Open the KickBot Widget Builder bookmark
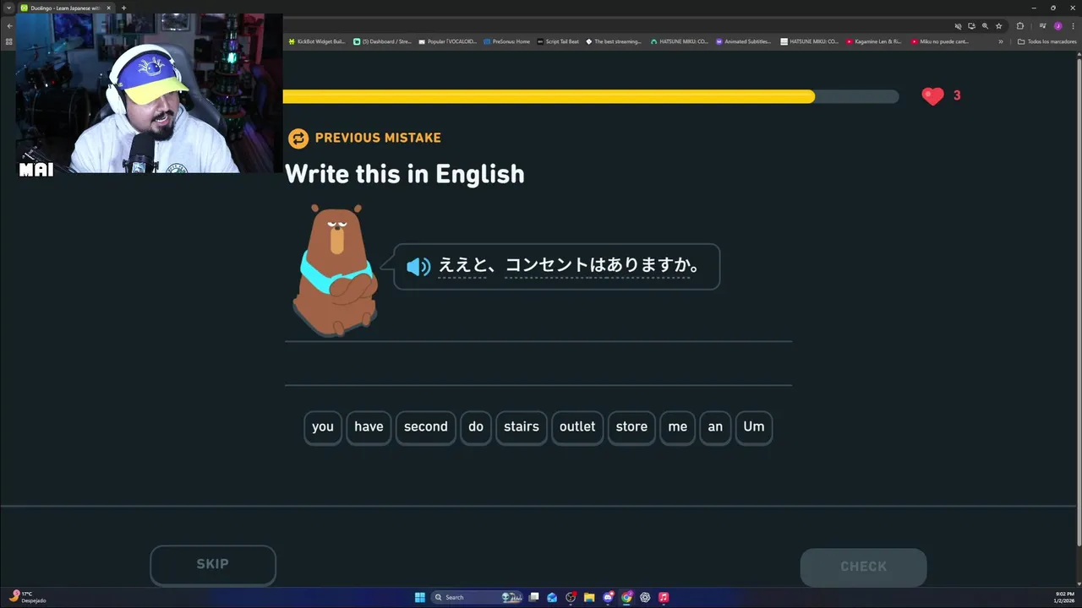The image size is (1082, 608). (317, 41)
